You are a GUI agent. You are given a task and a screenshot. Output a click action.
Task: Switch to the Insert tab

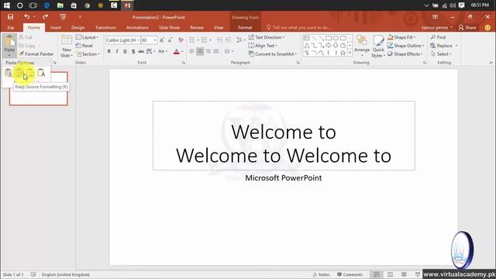(55, 28)
